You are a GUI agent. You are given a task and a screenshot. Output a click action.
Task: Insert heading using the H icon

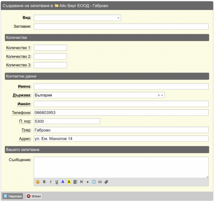(x=81, y=182)
